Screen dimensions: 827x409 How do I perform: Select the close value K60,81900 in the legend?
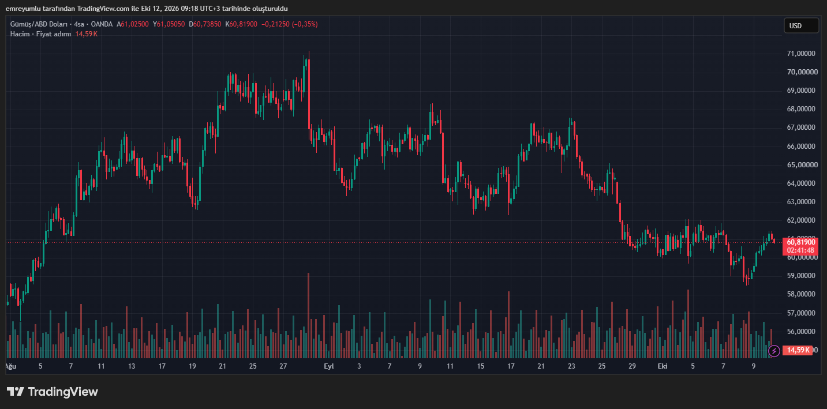click(x=241, y=24)
